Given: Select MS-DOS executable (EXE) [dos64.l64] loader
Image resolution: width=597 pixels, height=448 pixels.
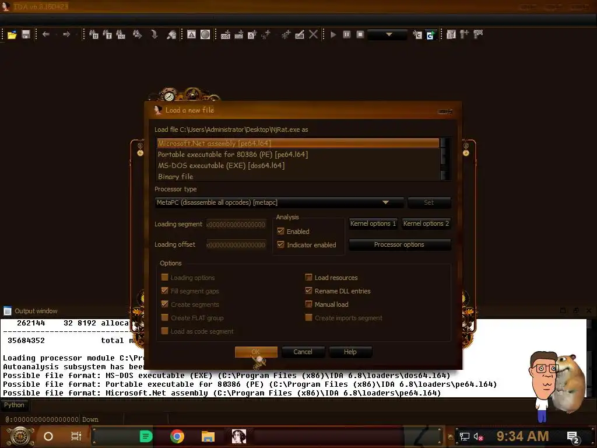Looking at the screenshot, I should 298,165.
